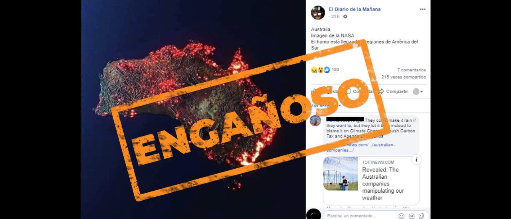Click the like reaction thumbs-up icon
The width and height of the screenshot is (511, 219).
327,70
